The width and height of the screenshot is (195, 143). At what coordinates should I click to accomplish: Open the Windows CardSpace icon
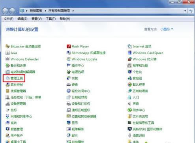click(129, 53)
